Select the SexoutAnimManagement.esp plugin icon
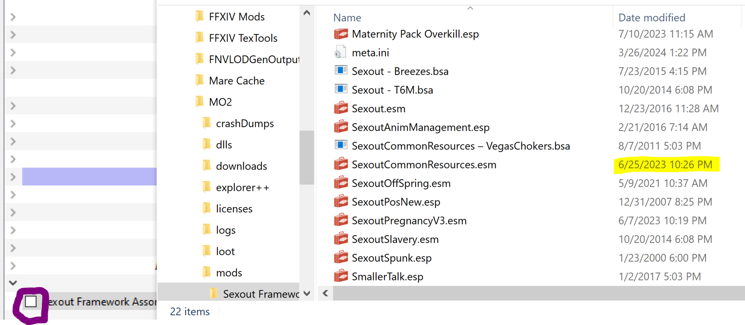The width and height of the screenshot is (745, 325). click(x=341, y=127)
